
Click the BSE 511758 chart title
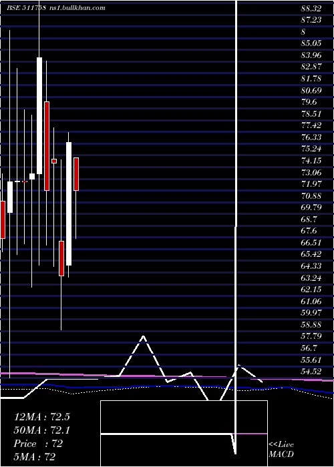pos(26,8)
